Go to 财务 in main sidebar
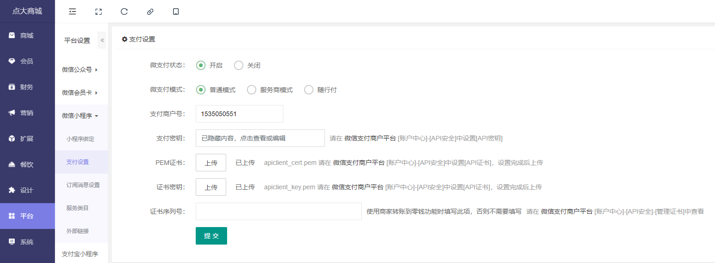 click(x=27, y=87)
